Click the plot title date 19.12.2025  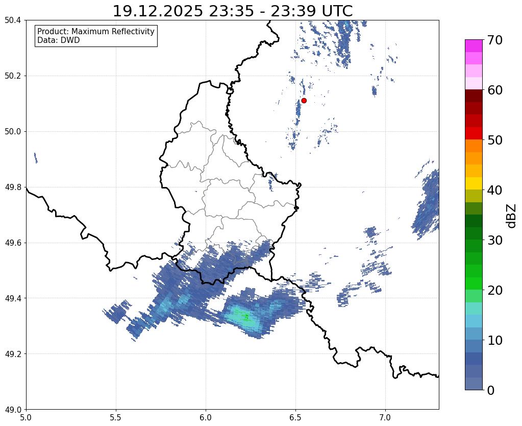coord(158,11)
